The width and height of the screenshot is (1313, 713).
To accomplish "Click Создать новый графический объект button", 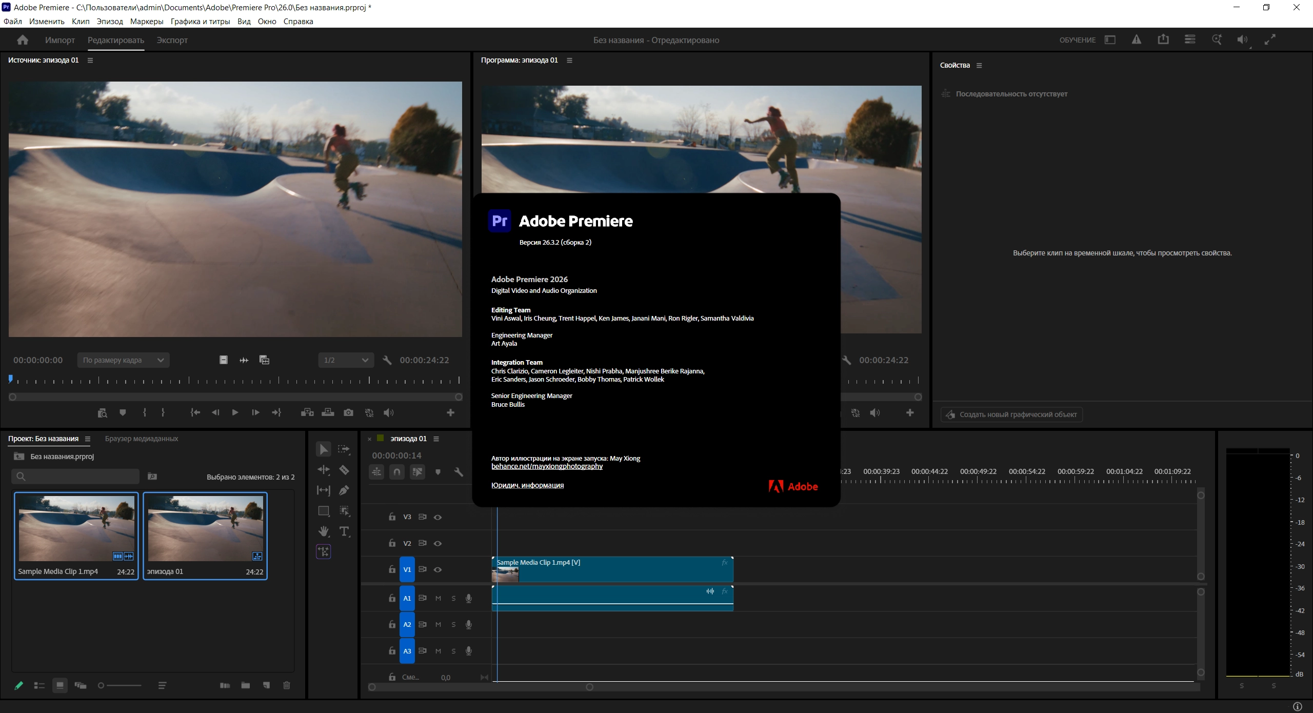I will 1011,414.
